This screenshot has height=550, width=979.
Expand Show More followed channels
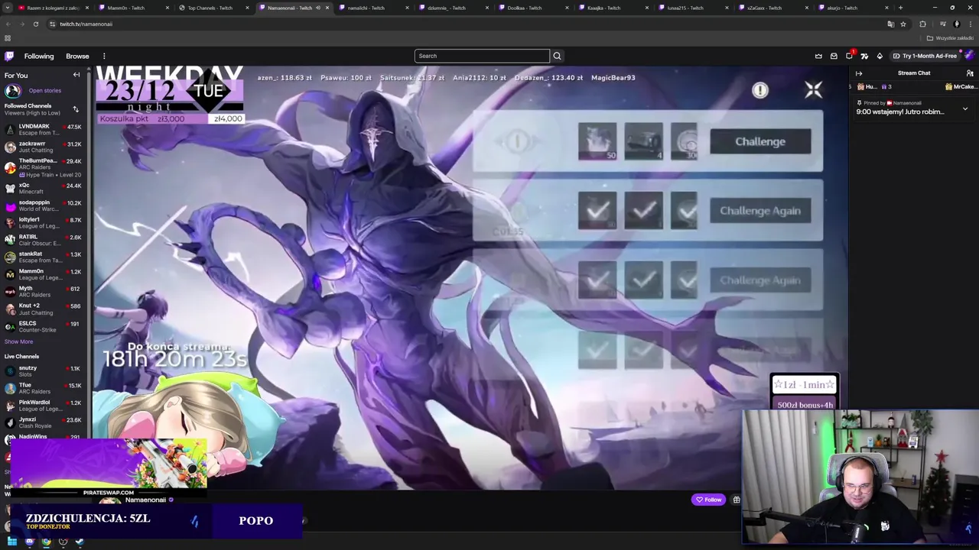pos(18,341)
